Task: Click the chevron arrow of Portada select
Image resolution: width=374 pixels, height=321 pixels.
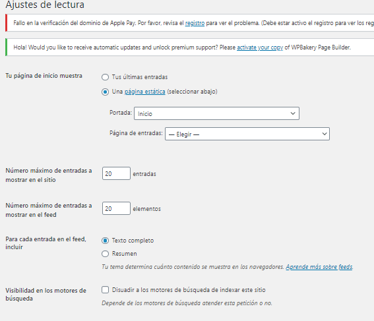Action: [293, 113]
